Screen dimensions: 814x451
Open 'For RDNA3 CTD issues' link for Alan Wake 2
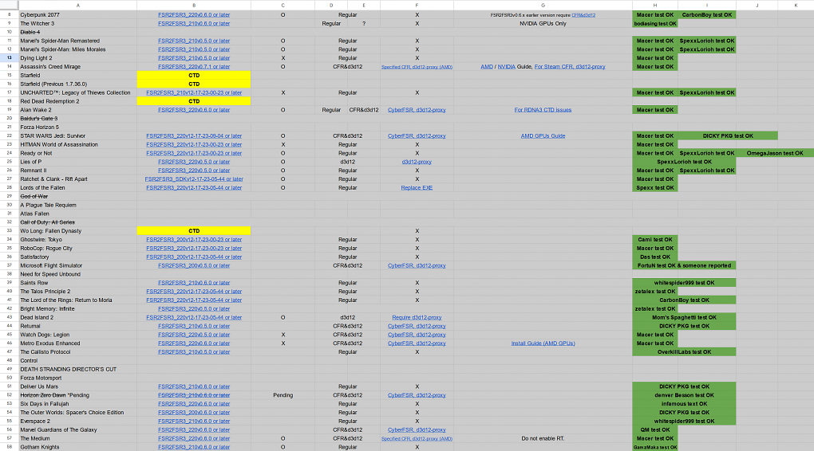(x=543, y=110)
